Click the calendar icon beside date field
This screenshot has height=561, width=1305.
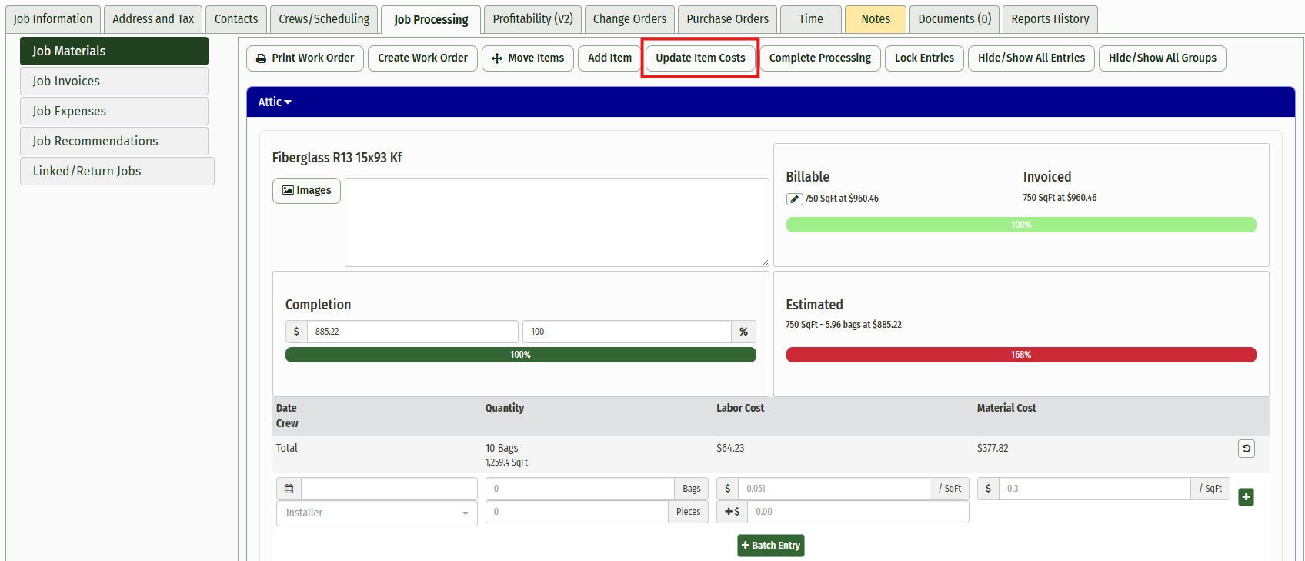289,489
